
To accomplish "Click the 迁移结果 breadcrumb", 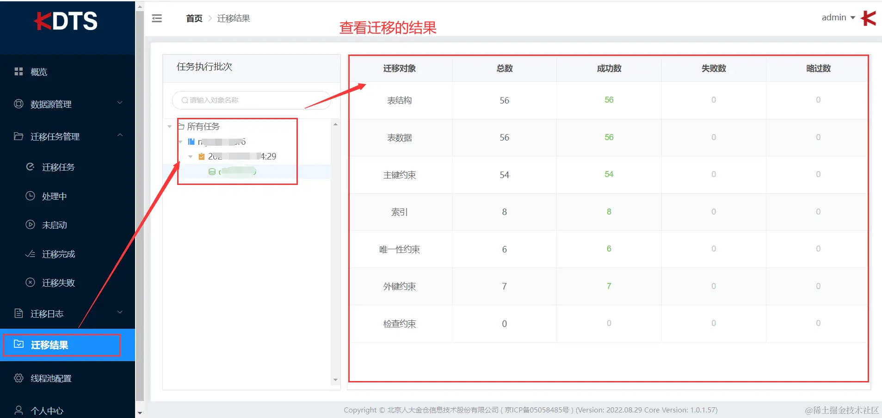I will tap(234, 18).
